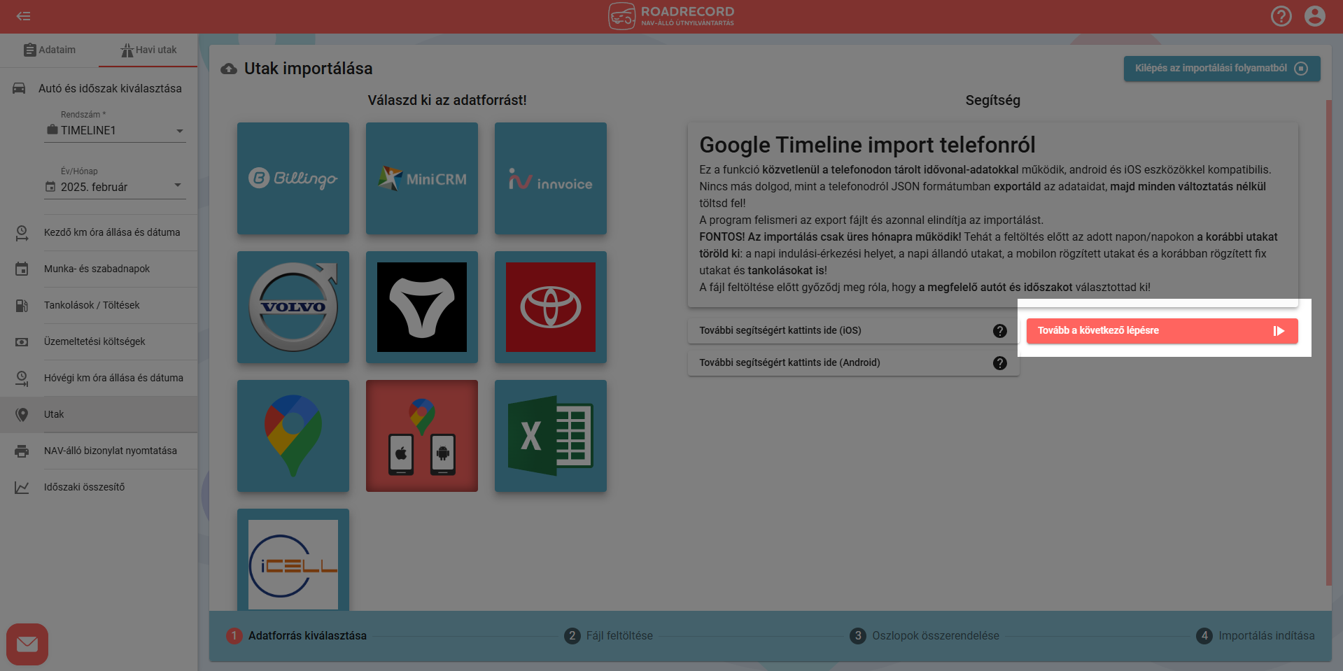Select the MiniCRM data source tile
The width and height of the screenshot is (1343, 671).
(422, 178)
